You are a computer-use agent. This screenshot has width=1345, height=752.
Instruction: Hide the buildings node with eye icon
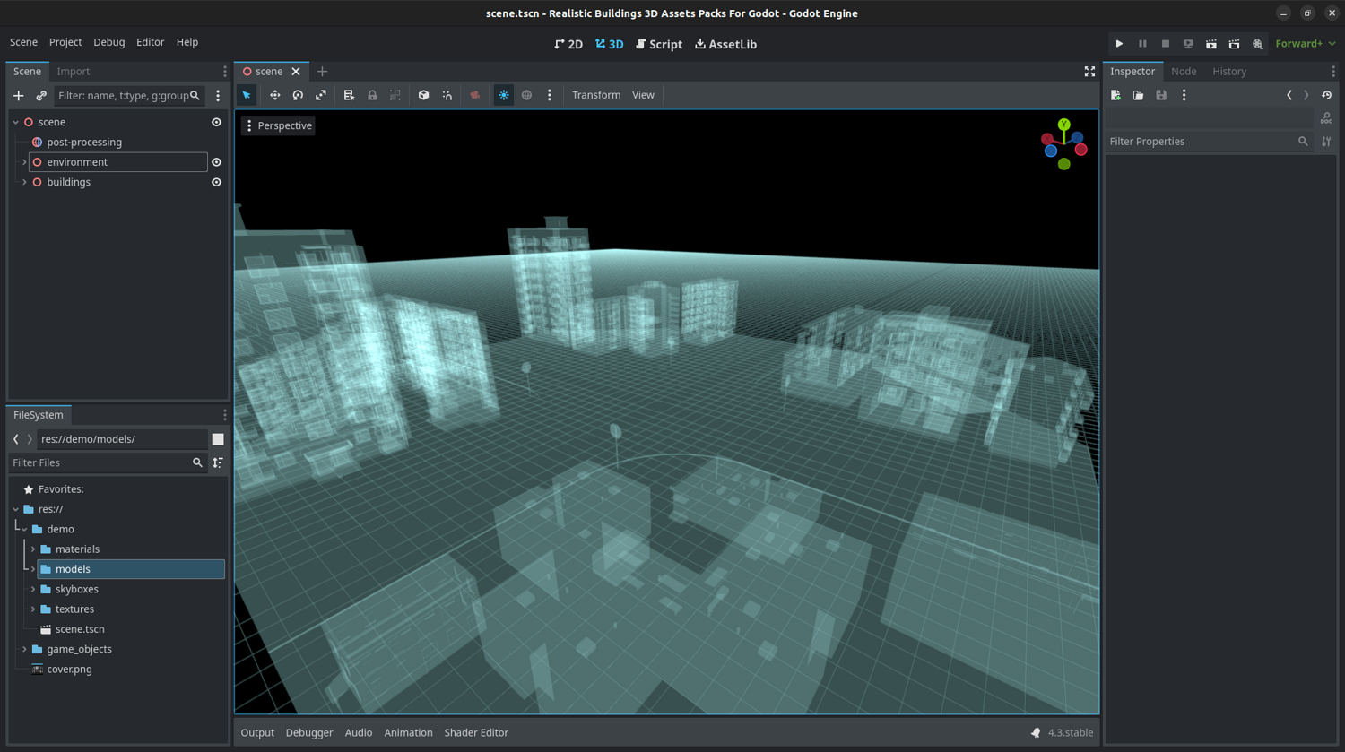point(216,182)
